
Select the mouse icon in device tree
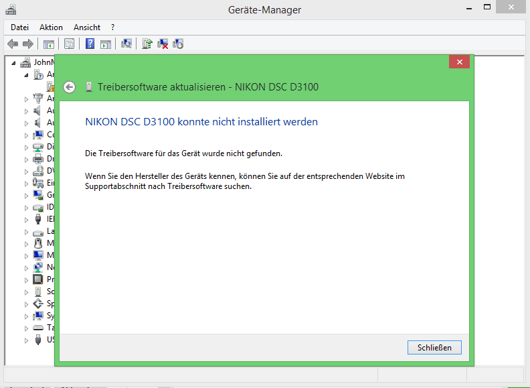[38, 243]
